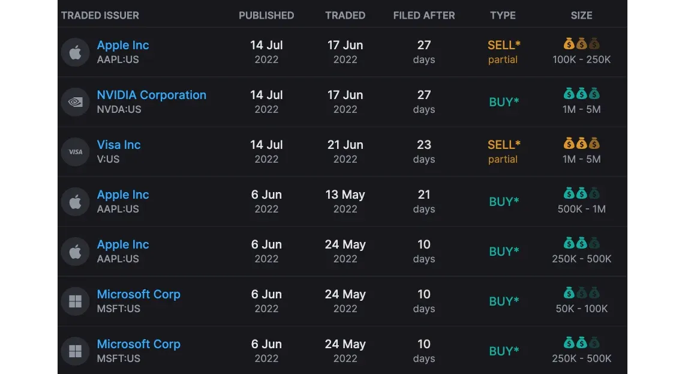The image size is (694, 374).
Task: Click the money bags icon above 500K - 1M
Action: pos(581,193)
